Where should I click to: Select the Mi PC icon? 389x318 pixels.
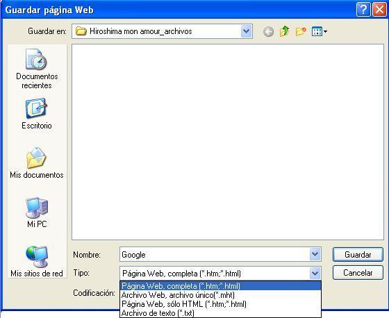coord(37,212)
